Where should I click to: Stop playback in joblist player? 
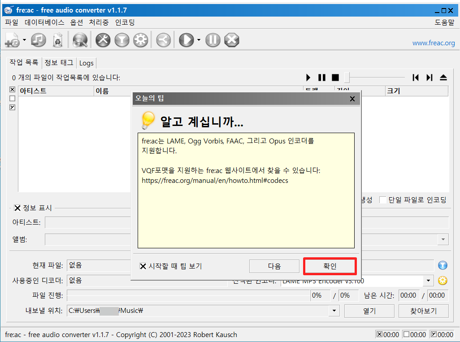(x=335, y=78)
